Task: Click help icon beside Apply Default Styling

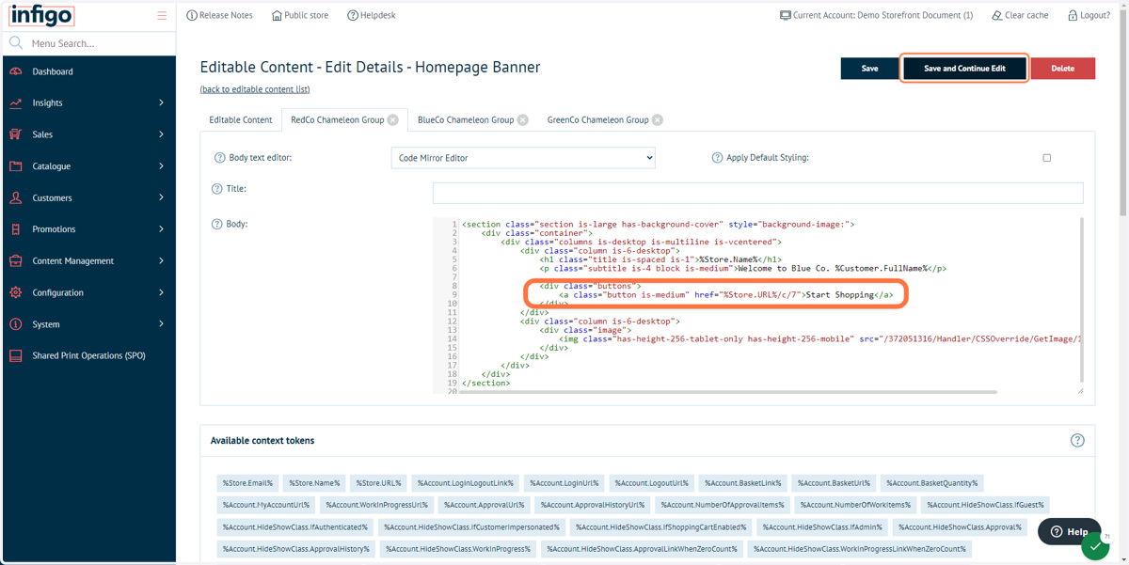Action: coord(717,158)
